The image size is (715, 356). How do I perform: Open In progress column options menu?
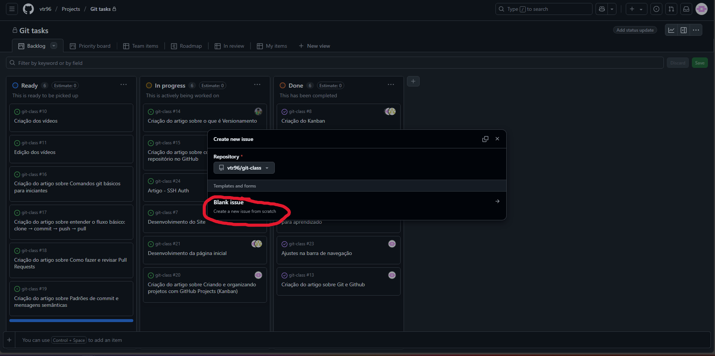257,85
